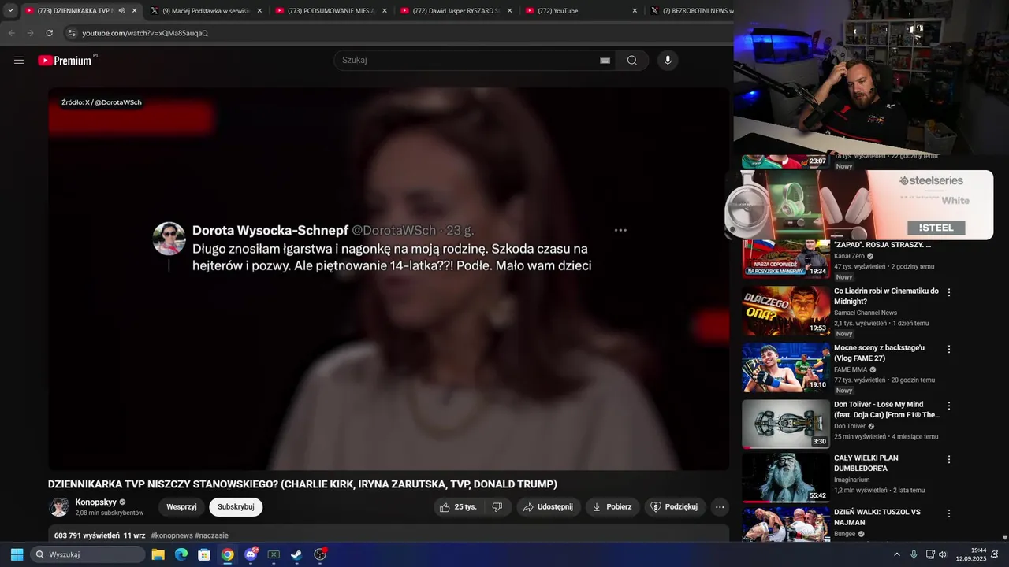Open the on-screen keyboard in search box
The height and width of the screenshot is (567, 1009).
pyautogui.click(x=605, y=61)
